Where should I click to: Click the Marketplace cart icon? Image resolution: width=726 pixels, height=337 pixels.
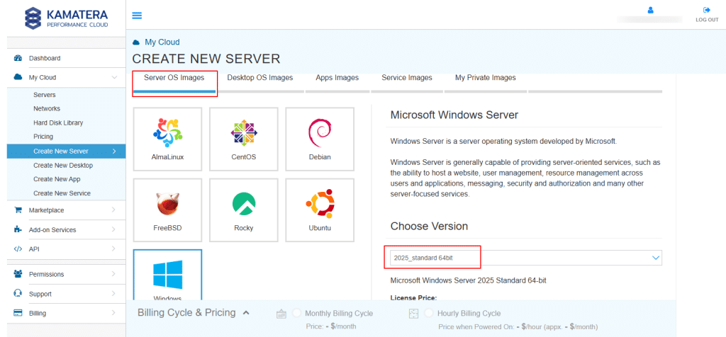click(x=18, y=210)
